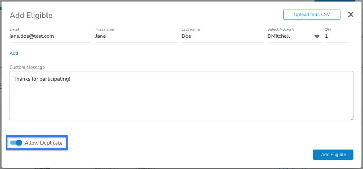Image resolution: width=363 pixels, height=169 pixels.
Task: Expand the Select Account dropdown arrow
Action: [317, 37]
